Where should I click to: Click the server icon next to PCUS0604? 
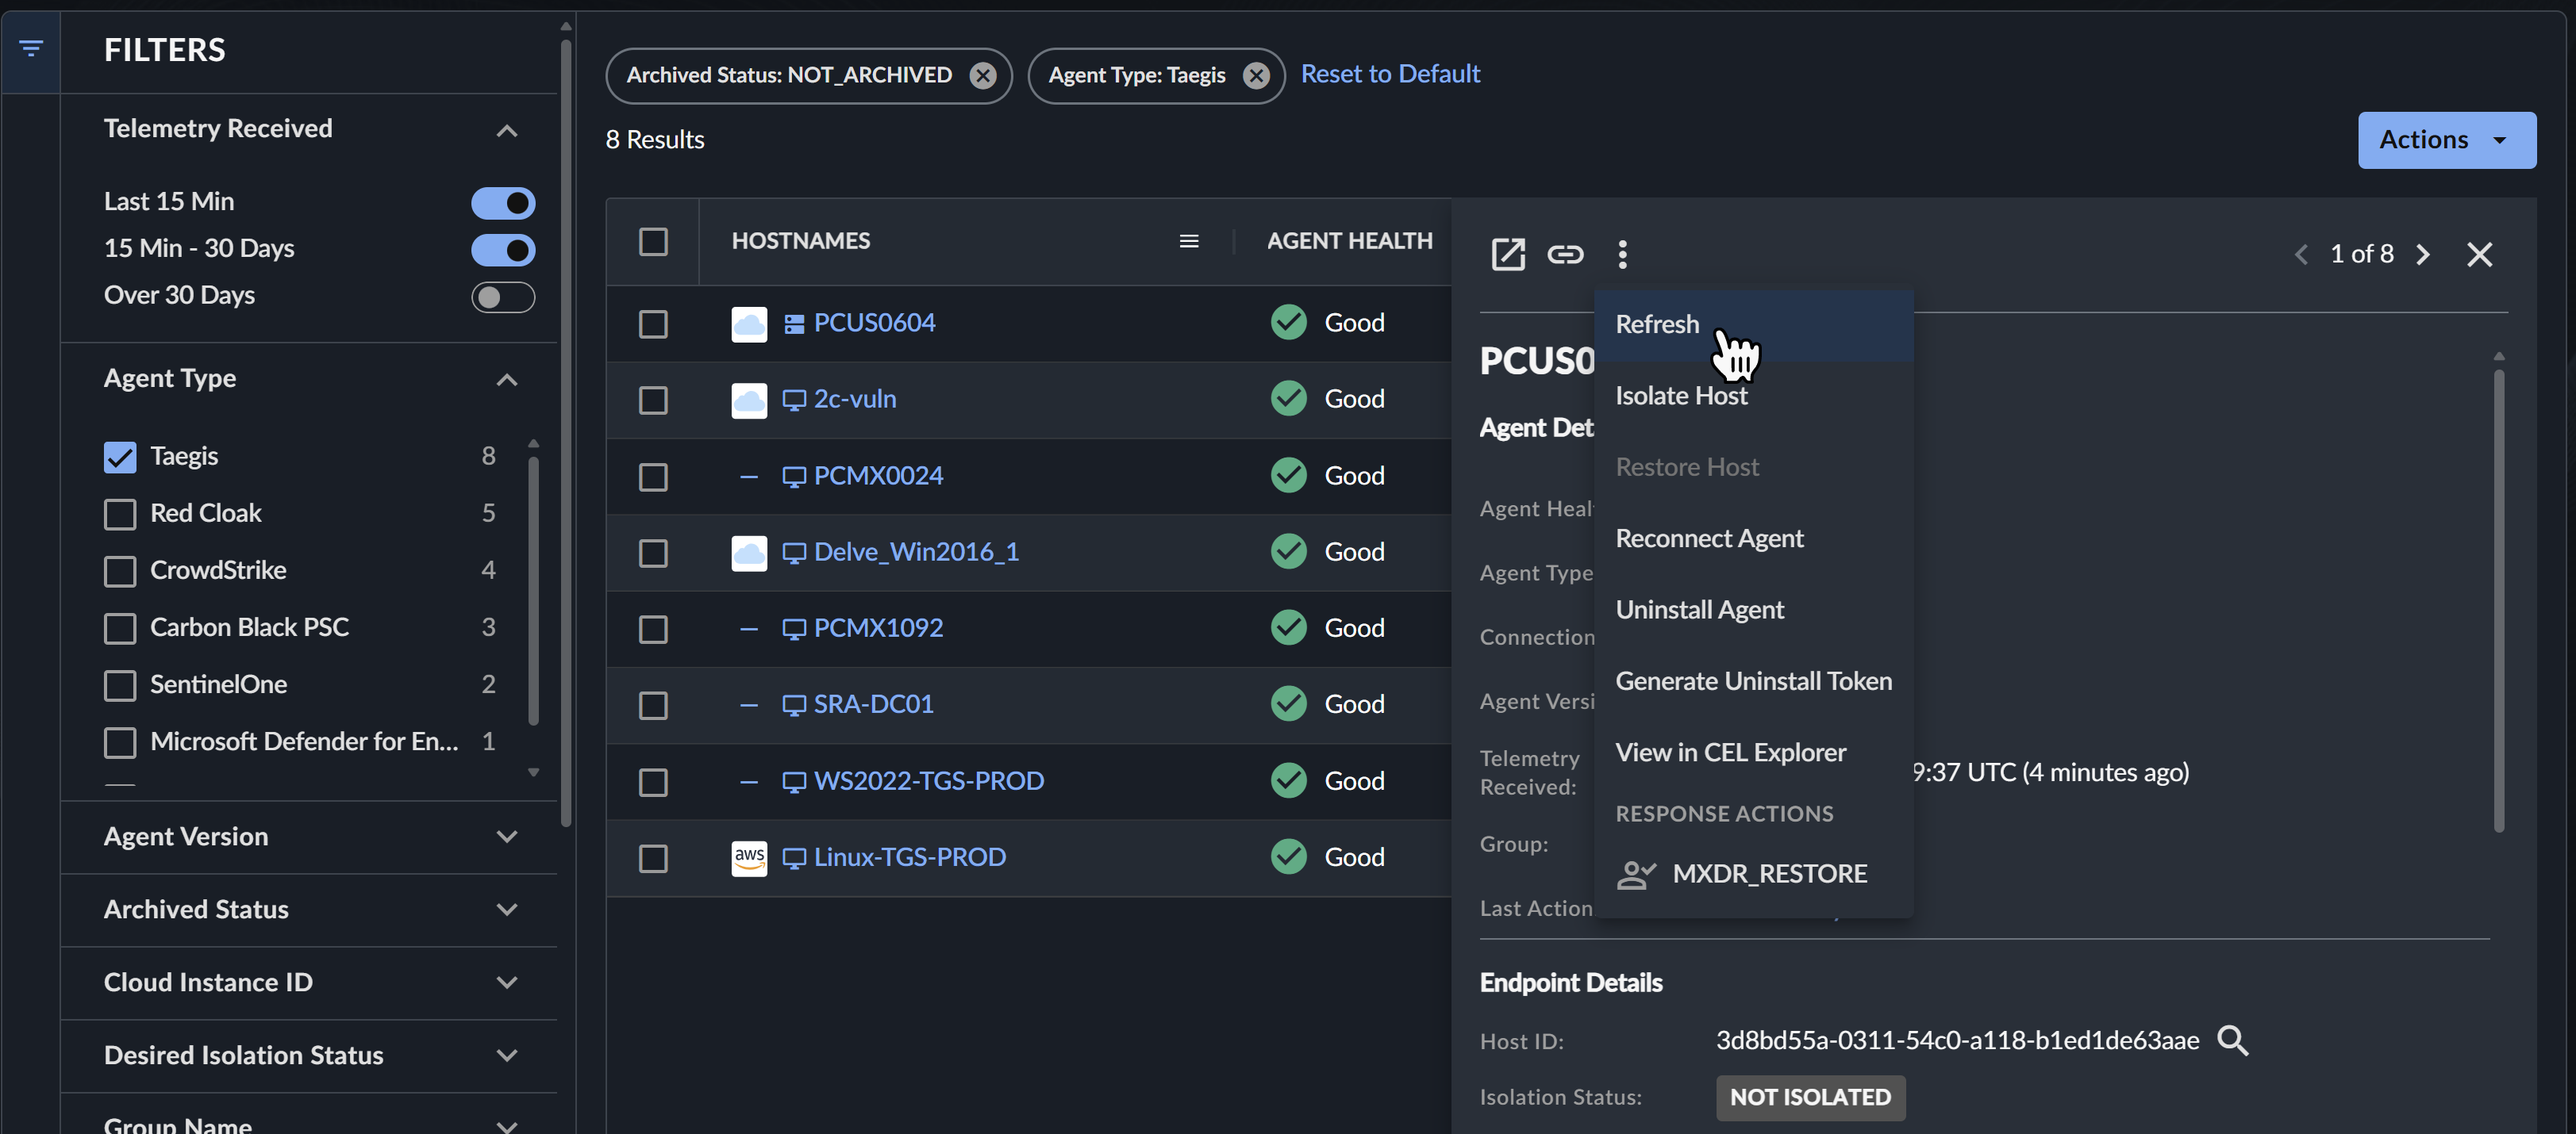(794, 324)
